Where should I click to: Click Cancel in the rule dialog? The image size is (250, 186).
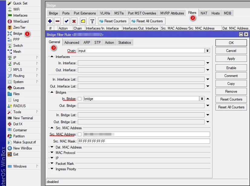pyautogui.click(x=231, y=51)
